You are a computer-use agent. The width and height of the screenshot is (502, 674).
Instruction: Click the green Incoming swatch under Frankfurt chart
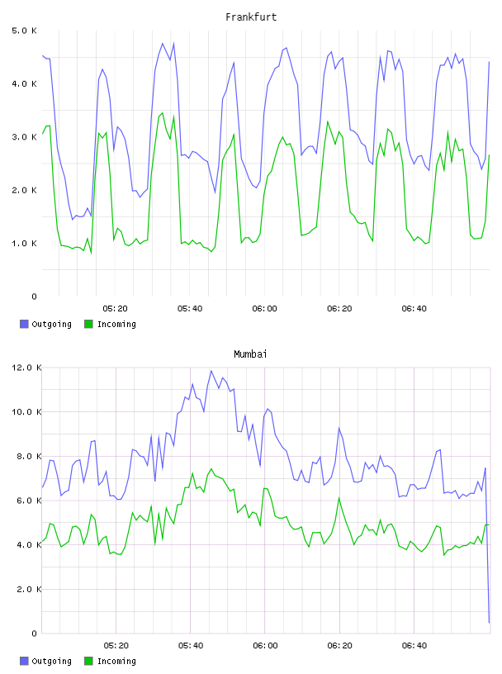pos(88,324)
